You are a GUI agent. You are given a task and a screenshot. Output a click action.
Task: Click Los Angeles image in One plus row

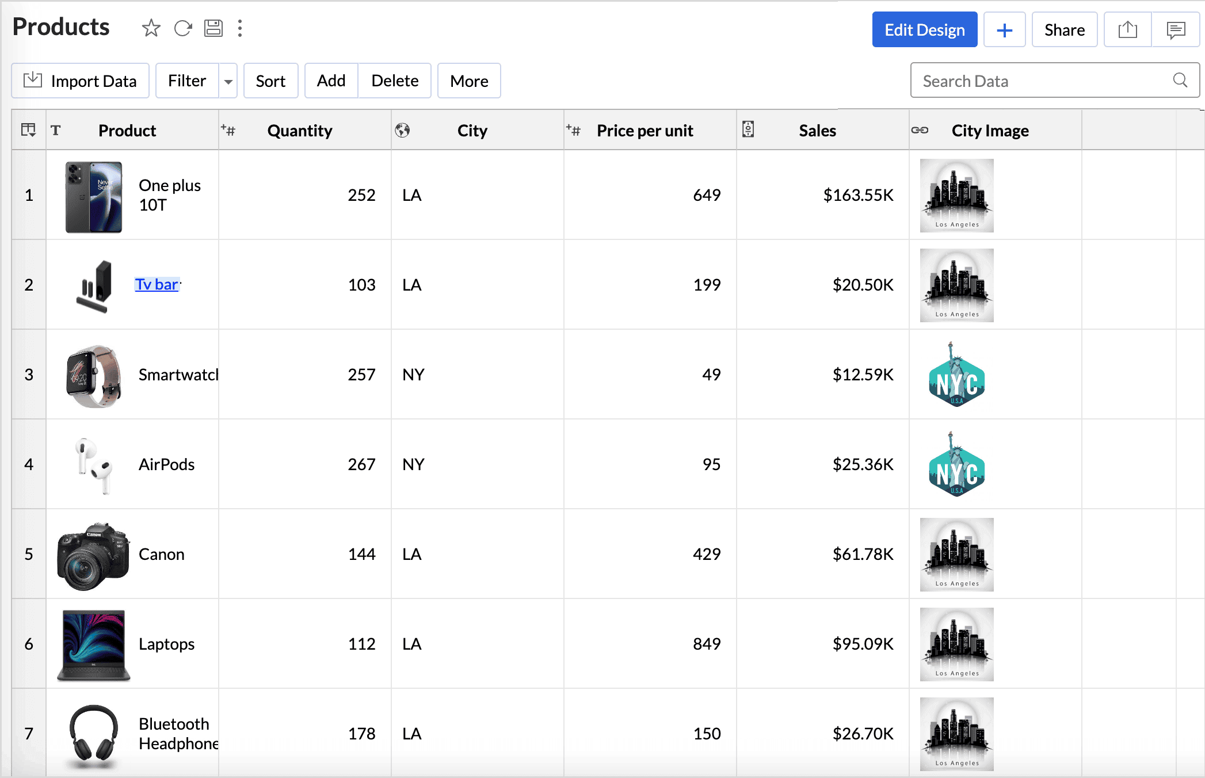[956, 196]
